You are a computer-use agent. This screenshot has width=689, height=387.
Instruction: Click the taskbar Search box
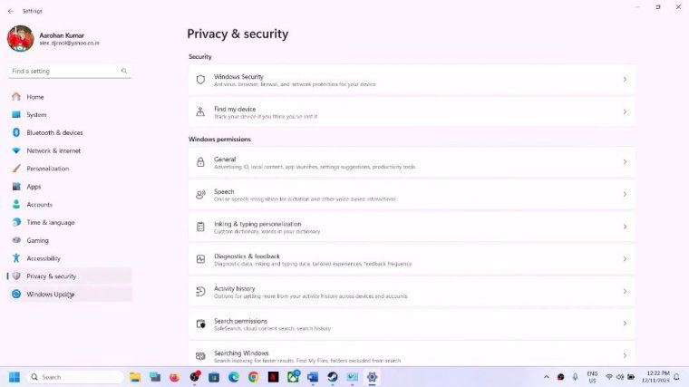click(x=74, y=377)
